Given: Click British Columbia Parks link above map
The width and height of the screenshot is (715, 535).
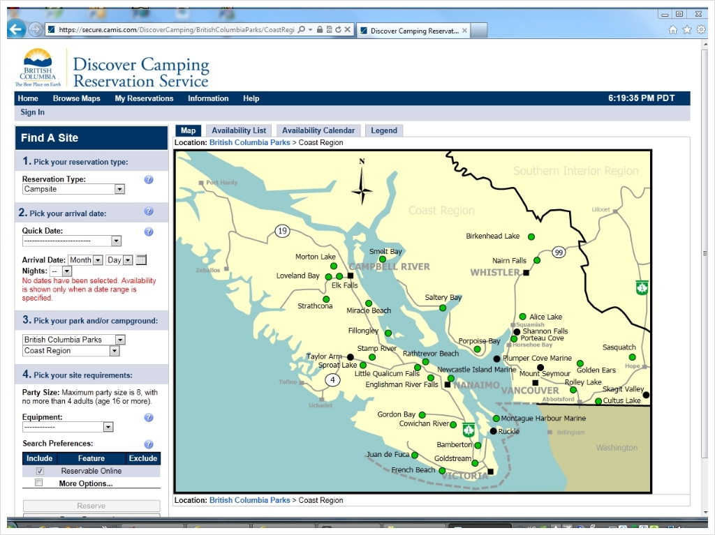Looking at the screenshot, I should point(249,142).
